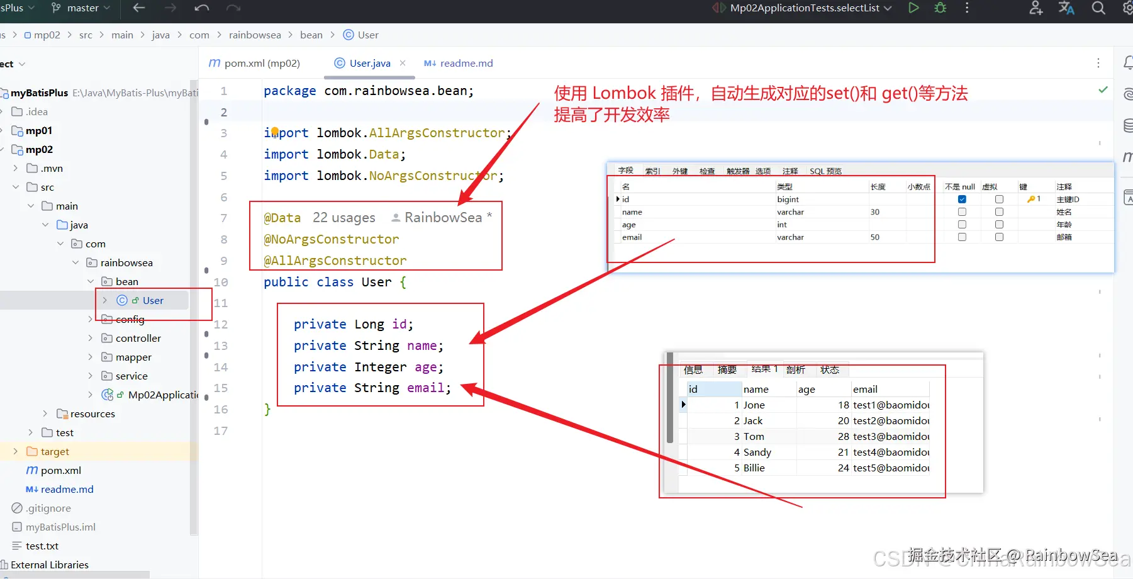
Task: Open the 索引 tab in table designer
Action: pyautogui.click(x=653, y=171)
